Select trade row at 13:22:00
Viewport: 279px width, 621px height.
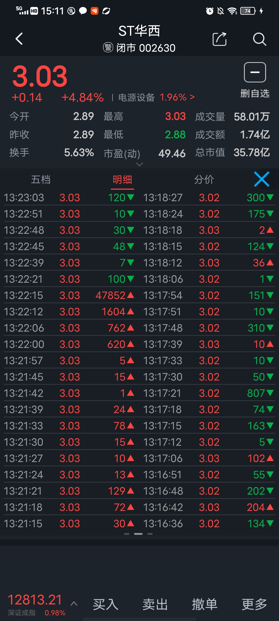pyautogui.click(x=69, y=344)
